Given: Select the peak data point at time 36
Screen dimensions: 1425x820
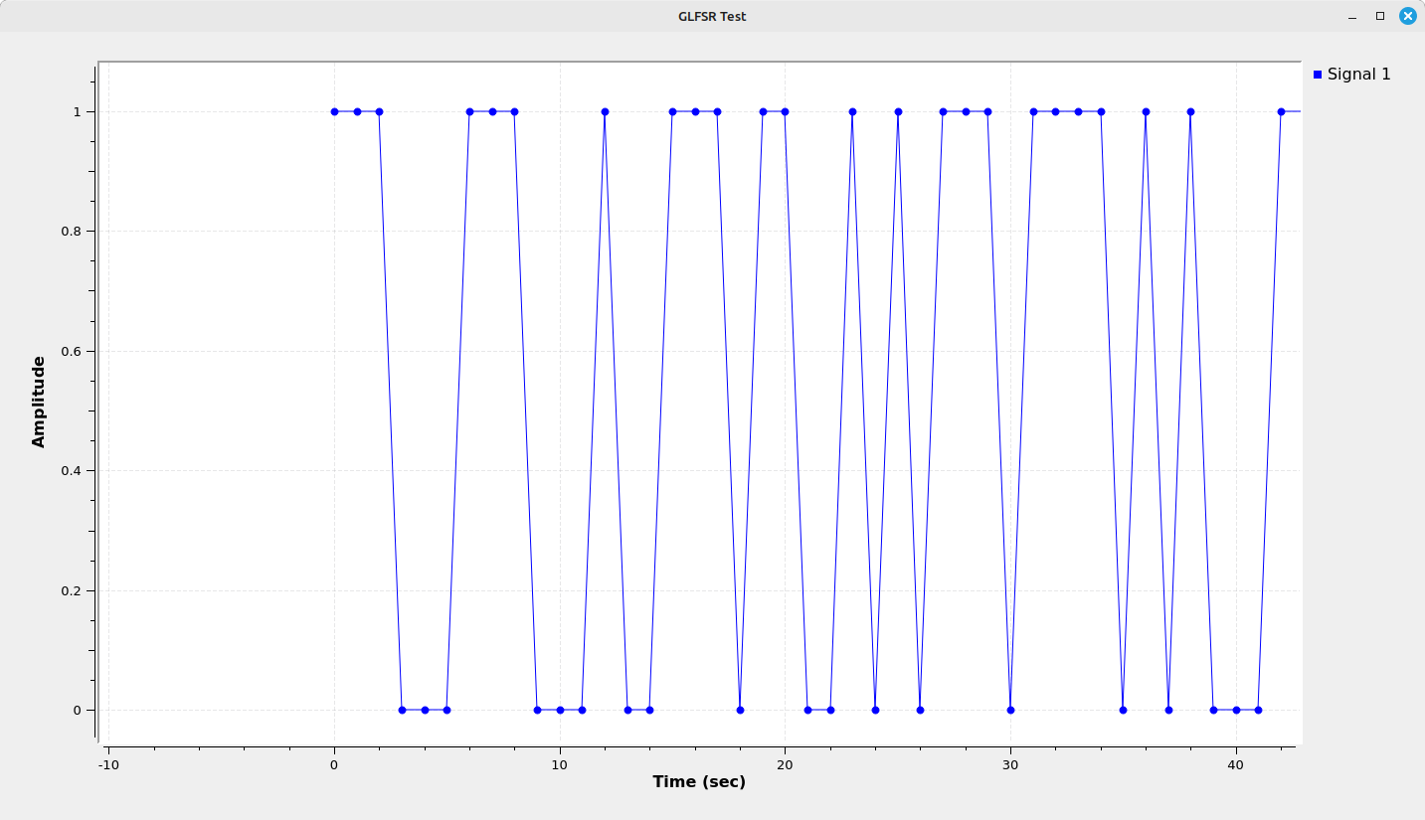Looking at the screenshot, I should [x=1146, y=111].
